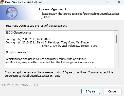124x96 pixels.
Task: Click the All rights reserved line
Action: tap(17, 52)
